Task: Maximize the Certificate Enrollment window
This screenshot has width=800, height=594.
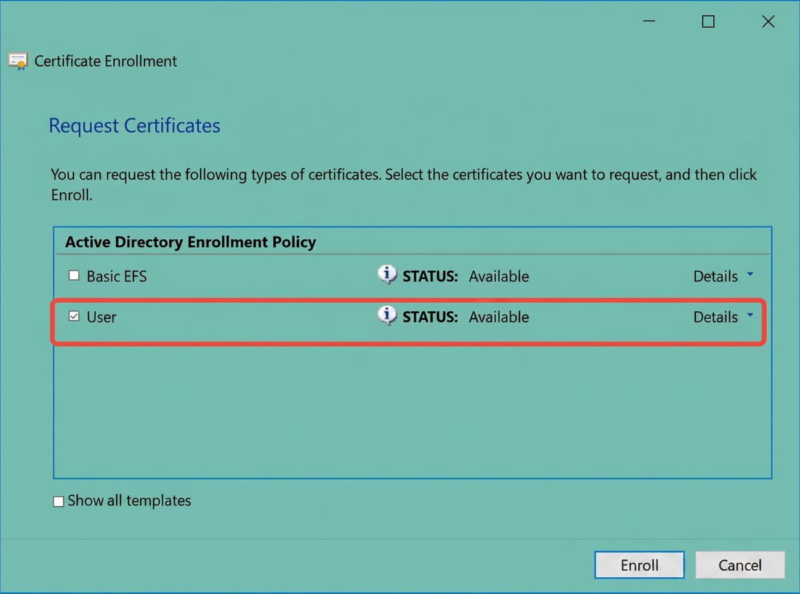Action: (x=708, y=22)
